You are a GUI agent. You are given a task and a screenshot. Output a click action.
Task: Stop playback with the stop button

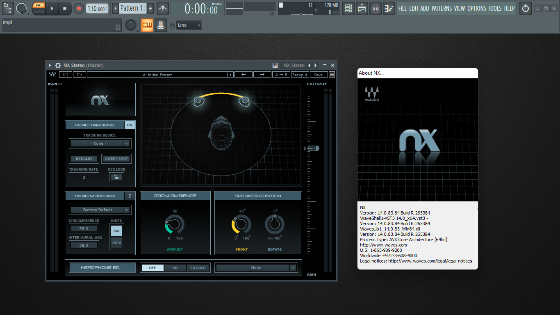coord(64,8)
